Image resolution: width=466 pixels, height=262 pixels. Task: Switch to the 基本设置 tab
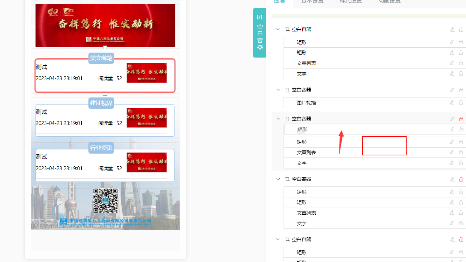coord(312,2)
